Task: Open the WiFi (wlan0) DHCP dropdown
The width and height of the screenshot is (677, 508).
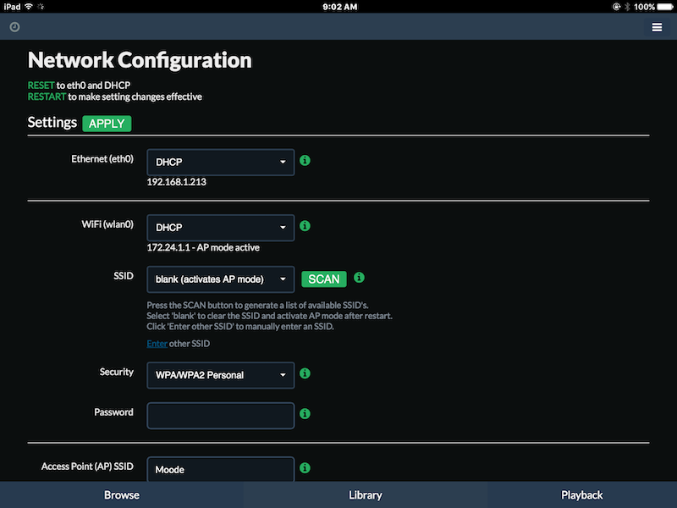Action: (x=221, y=228)
